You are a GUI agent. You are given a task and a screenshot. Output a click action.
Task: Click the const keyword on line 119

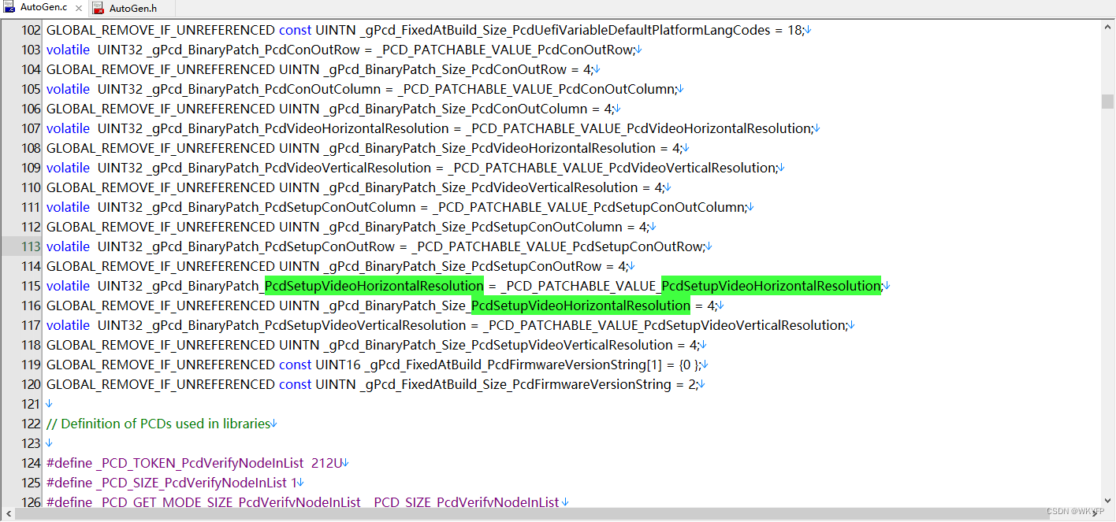(295, 364)
